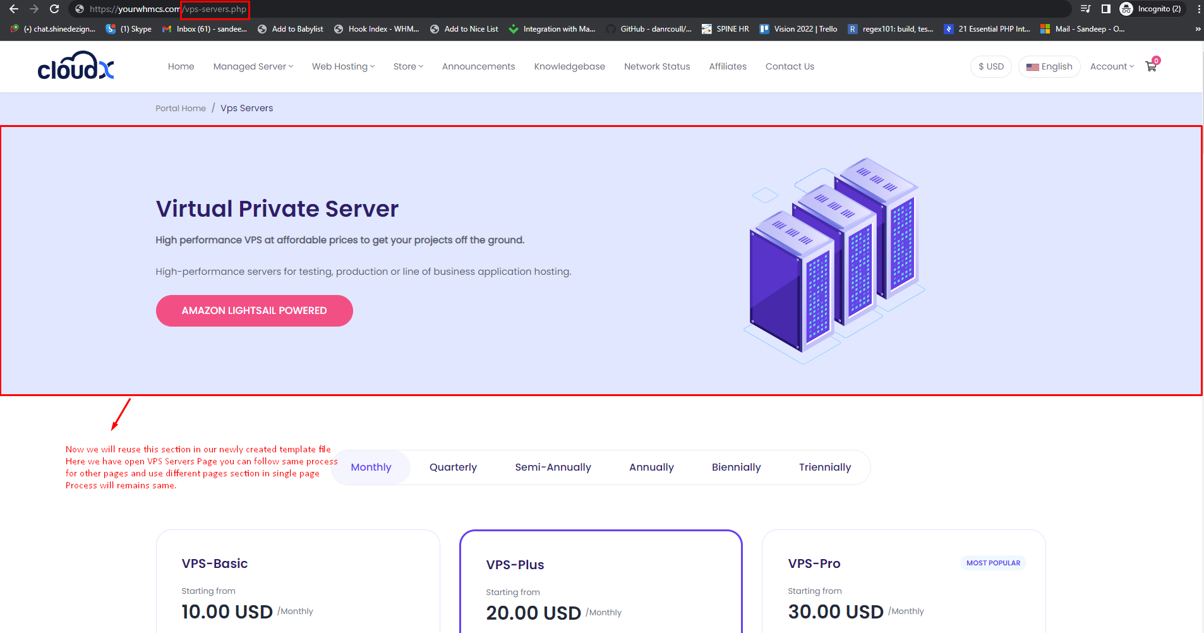
Task: Open the shopping cart icon
Action: [x=1151, y=66]
